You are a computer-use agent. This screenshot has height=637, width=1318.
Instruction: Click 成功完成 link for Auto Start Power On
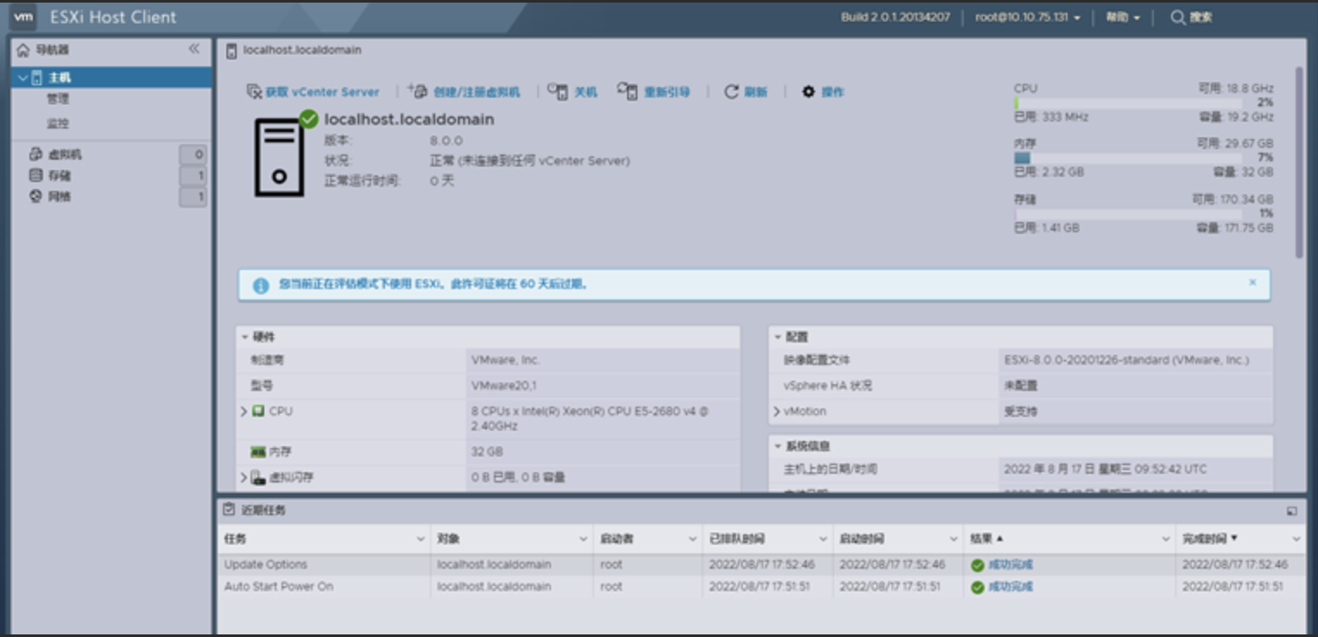[x=1011, y=587]
